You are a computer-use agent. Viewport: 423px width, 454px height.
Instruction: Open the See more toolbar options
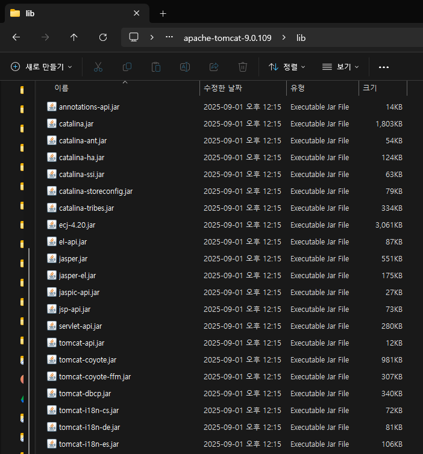pyautogui.click(x=384, y=67)
